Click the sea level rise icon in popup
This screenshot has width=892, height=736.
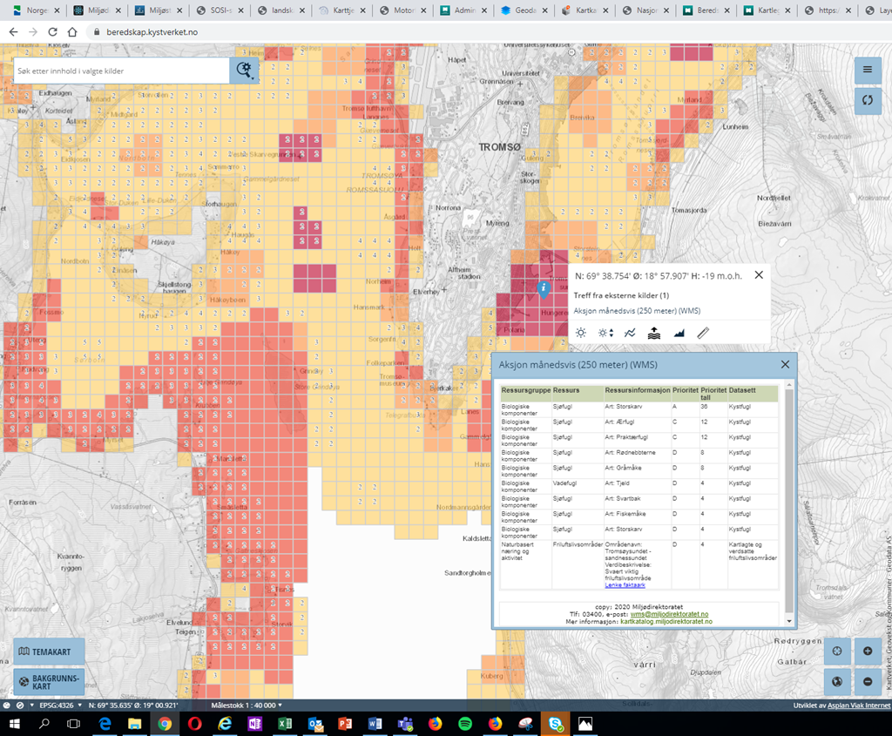pyautogui.click(x=654, y=333)
